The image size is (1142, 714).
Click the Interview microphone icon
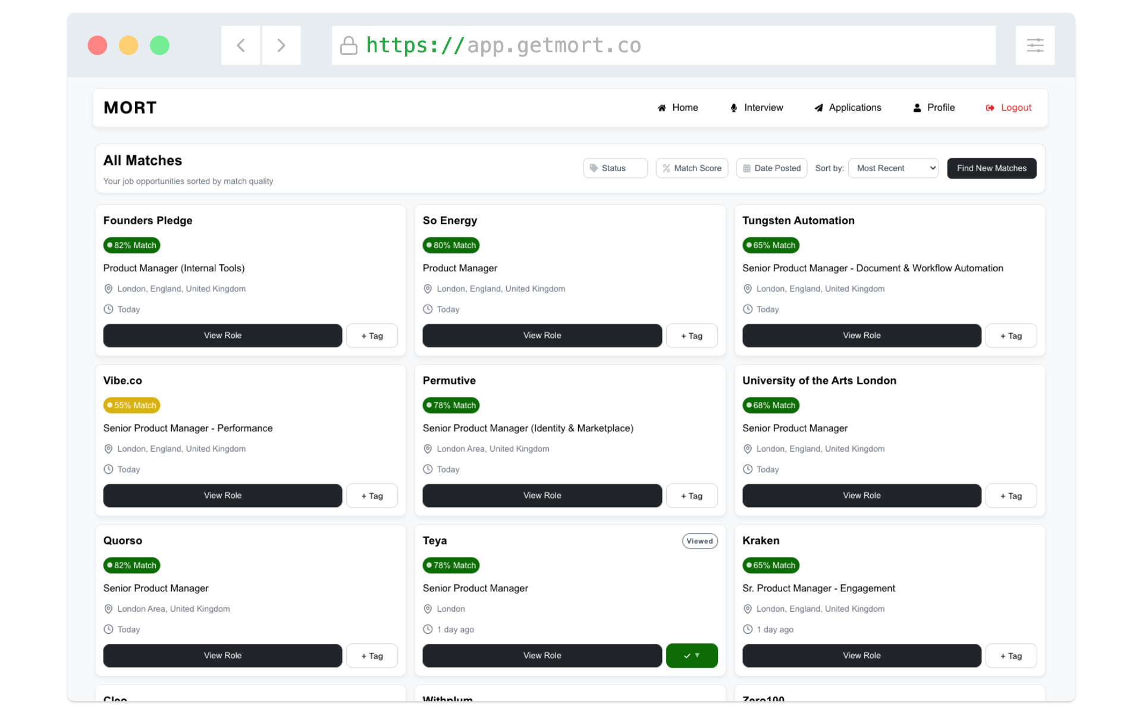(x=733, y=108)
